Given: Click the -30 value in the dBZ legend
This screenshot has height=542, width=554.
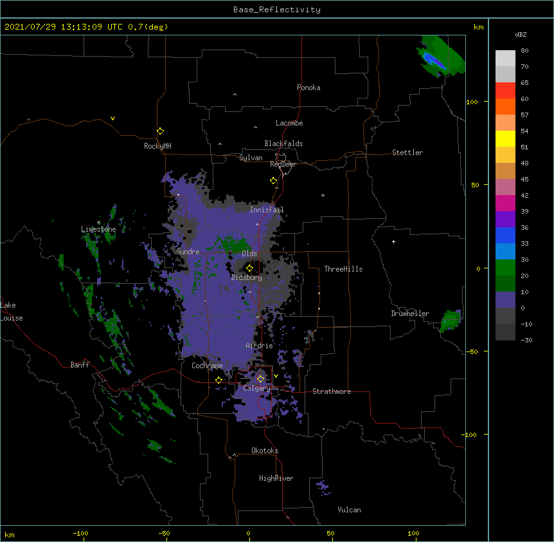Looking at the screenshot, I should [x=526, y=341].
